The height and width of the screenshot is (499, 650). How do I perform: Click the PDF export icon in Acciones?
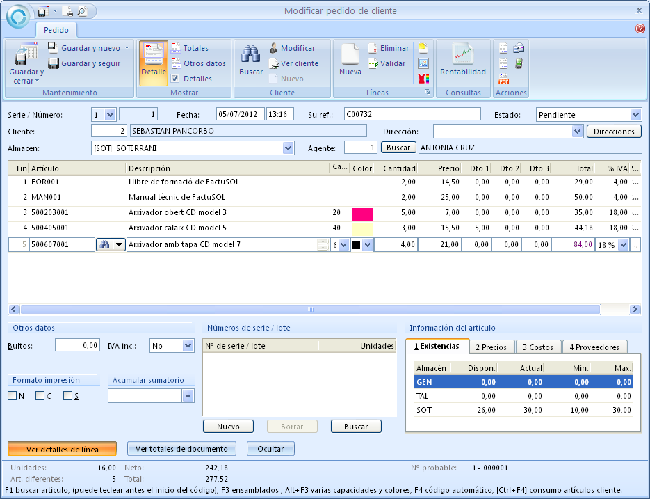[504, 79]
